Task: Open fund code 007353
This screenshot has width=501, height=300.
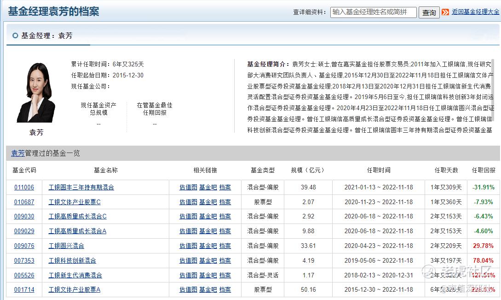Action: (x=24, y=261)
